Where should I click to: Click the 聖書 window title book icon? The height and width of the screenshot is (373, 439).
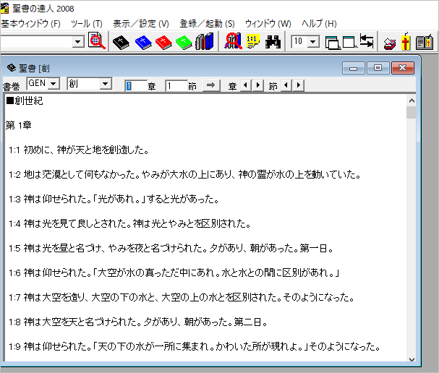(x=12, y=68)
